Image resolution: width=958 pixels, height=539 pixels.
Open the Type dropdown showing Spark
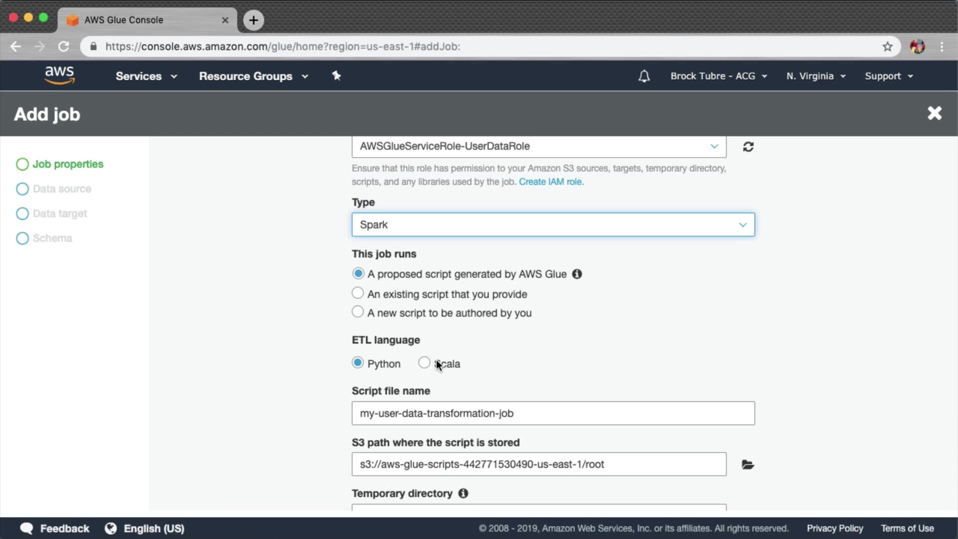(553, 225)
